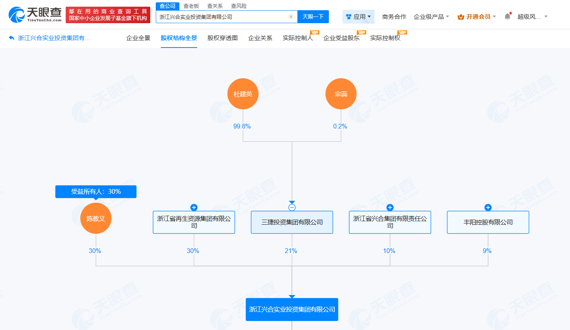570x330 pixels.
Task: Click inside the company search input field
Action: click(220, 16)
